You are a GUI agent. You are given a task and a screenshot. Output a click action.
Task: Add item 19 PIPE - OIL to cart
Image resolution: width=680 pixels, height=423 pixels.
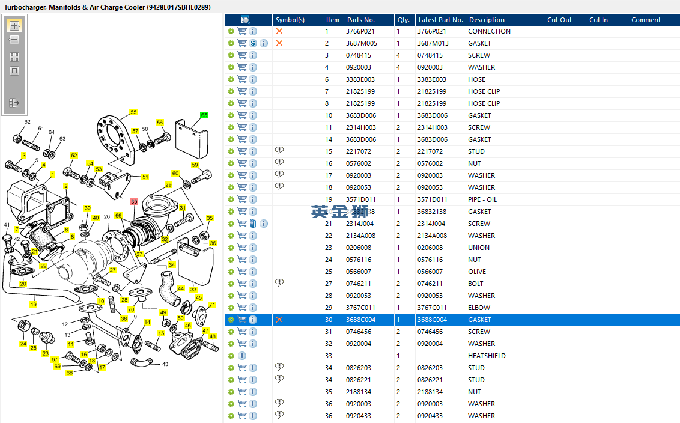tap(242, 199)
